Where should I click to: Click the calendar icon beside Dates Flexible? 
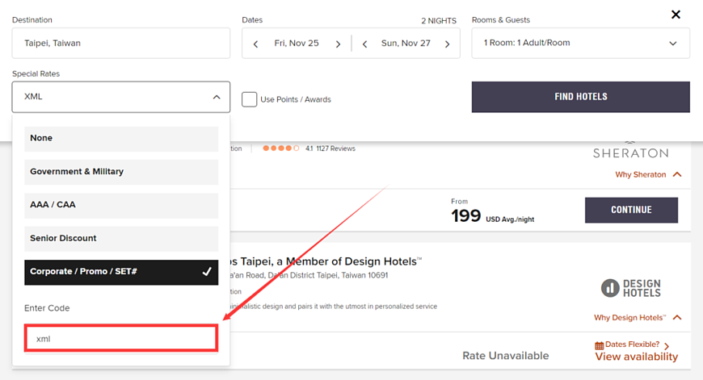coord(599,345)
